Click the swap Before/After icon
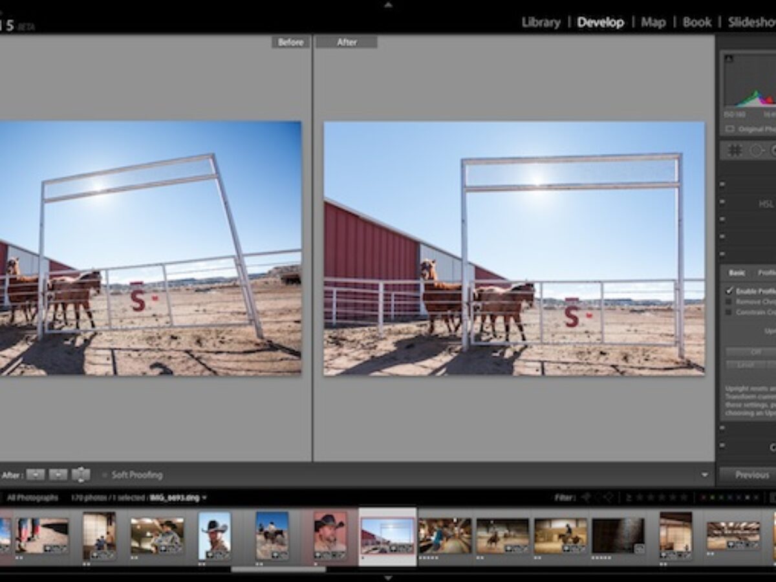This screenshot has width=776, height=582. [x=81, y=474]
